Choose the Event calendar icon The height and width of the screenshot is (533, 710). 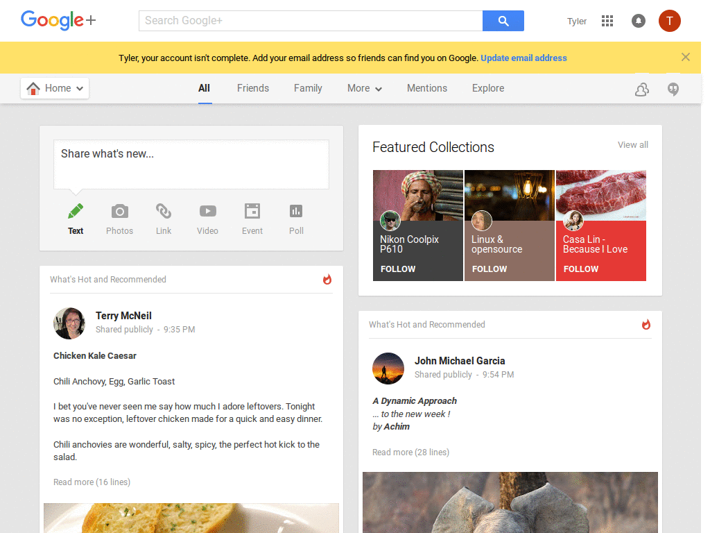point(252,219)
